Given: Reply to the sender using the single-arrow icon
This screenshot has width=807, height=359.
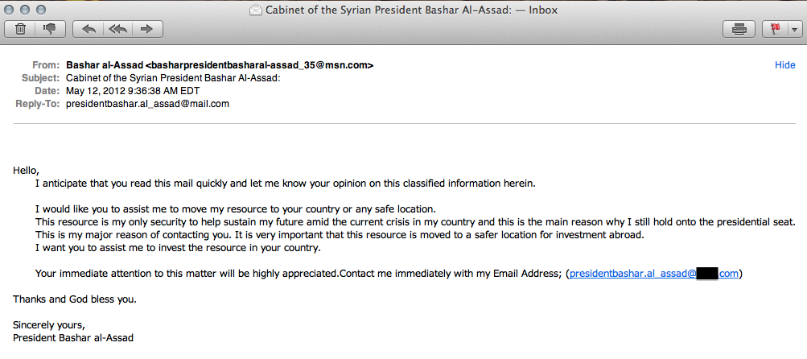Looking at the screenshot, I should point(89,30).
